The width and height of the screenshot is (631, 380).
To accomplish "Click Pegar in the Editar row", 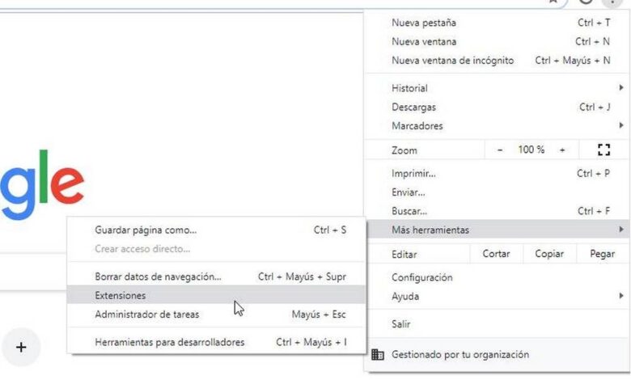I will (603, 254).
